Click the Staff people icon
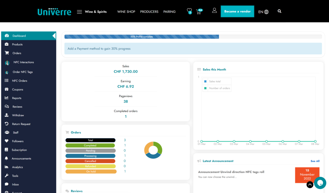 tap(7, 132)
